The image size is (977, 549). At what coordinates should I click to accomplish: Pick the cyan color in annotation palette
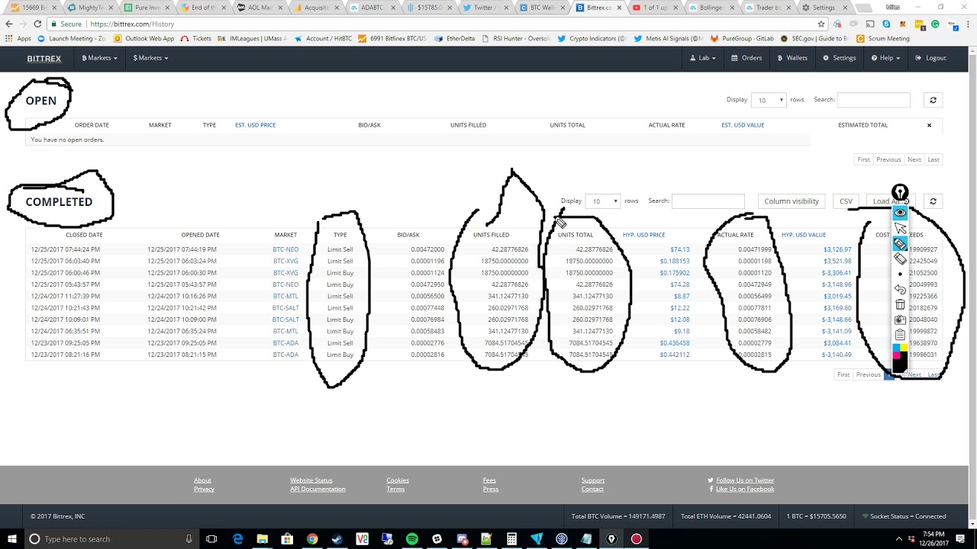tap(896, 348)
